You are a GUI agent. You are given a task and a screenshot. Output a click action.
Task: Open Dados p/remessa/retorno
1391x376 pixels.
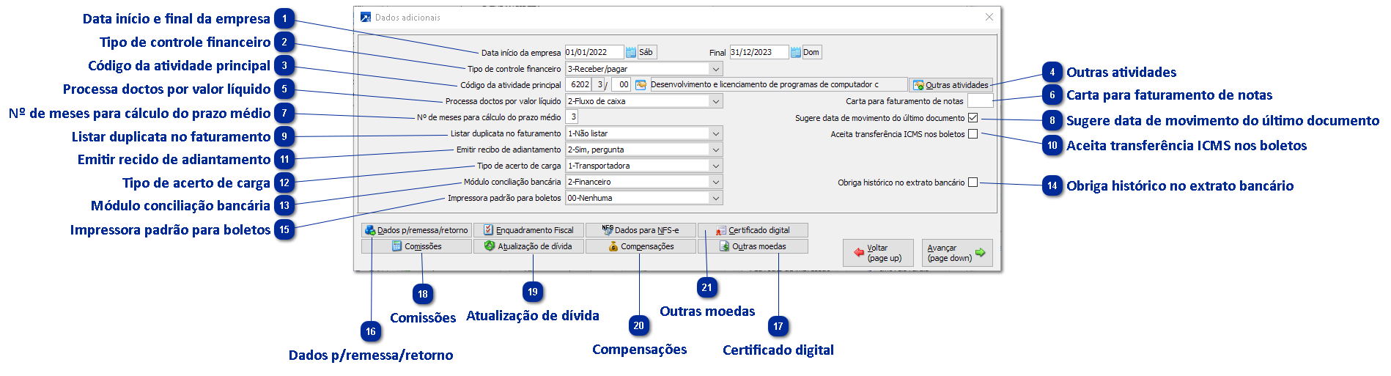[x=416, y=230]
